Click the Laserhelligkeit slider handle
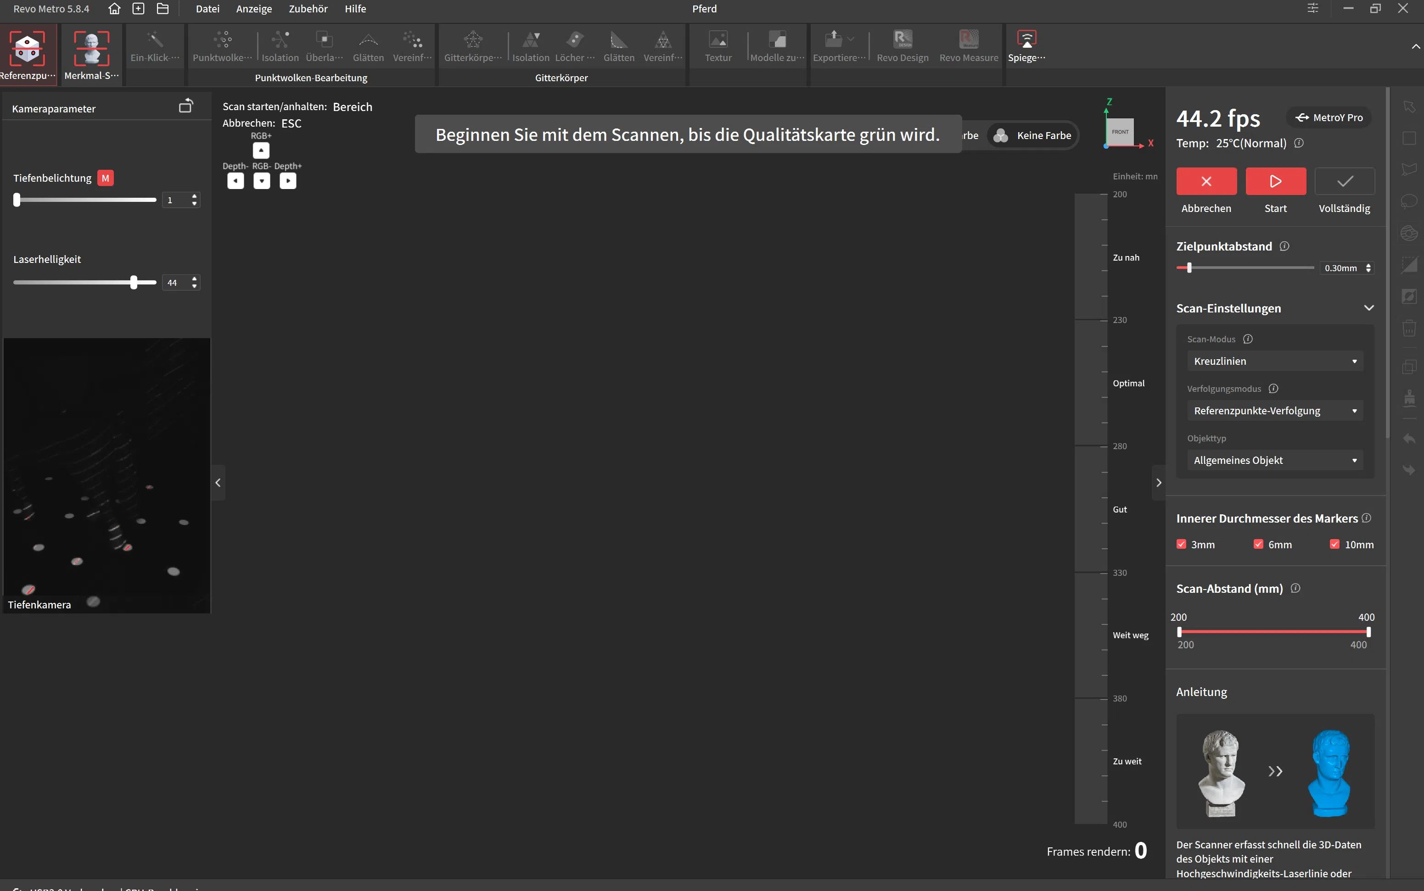The height and width of the screenshot is (891, 1424). (134, 283)
